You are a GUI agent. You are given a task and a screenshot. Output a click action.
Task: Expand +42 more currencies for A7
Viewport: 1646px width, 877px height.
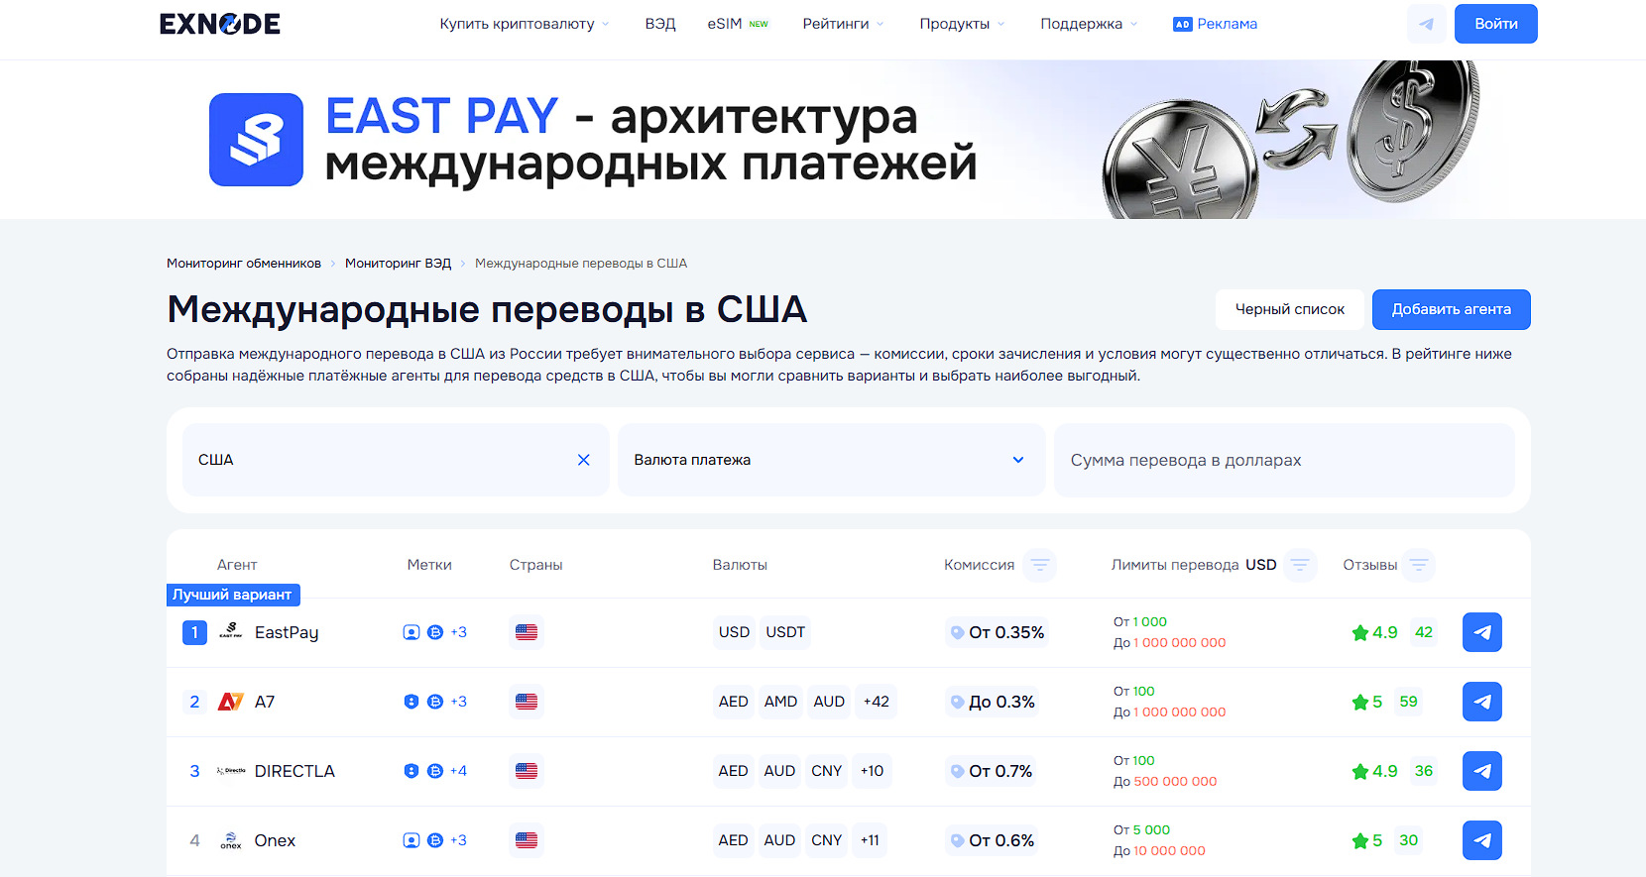click(x=877, y=702)
